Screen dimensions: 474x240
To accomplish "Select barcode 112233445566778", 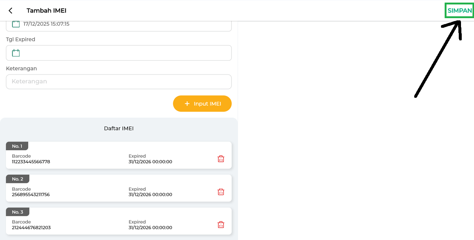I will click(x=31, y=162).
